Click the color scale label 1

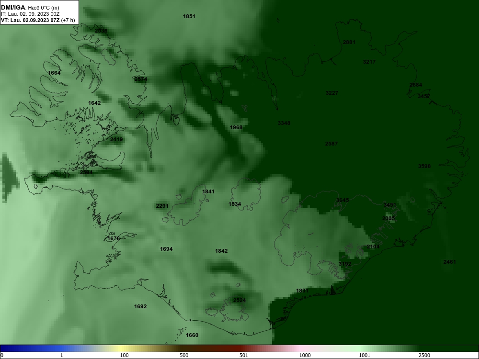click(62, 356)
